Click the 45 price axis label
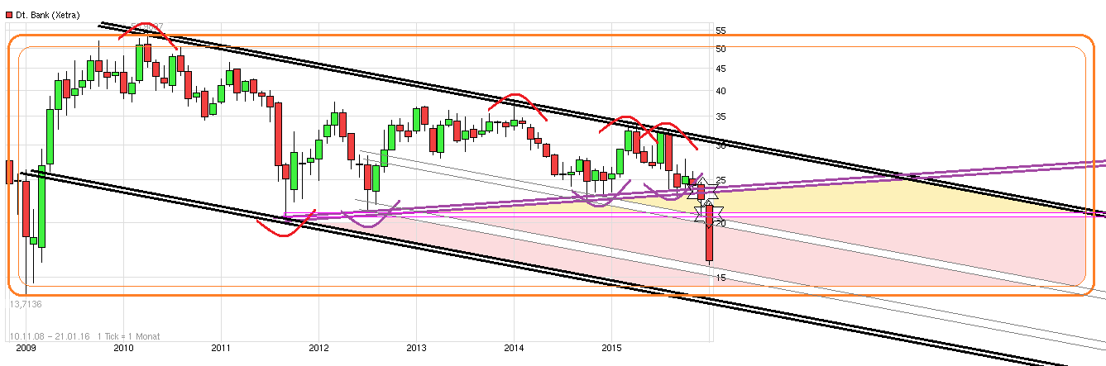The width and height of the screenshot is (1106, 366). (x=721, y=69)
